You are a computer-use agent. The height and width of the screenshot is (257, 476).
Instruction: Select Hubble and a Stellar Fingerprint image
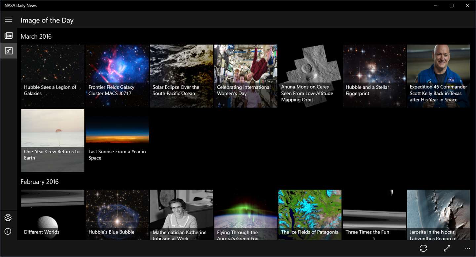coord(374,76)
